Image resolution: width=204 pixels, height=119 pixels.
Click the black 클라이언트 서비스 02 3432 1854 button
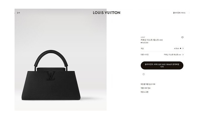coord(162,65)
